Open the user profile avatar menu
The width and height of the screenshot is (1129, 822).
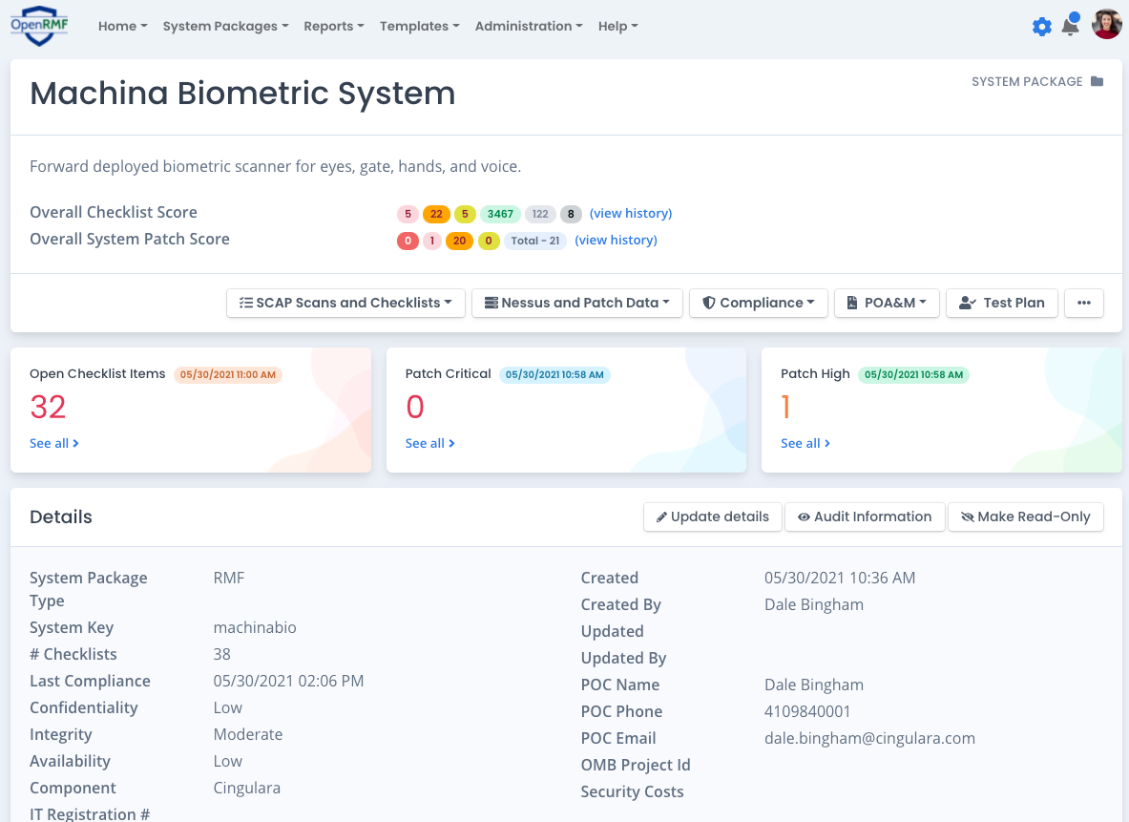point(1106,24)
